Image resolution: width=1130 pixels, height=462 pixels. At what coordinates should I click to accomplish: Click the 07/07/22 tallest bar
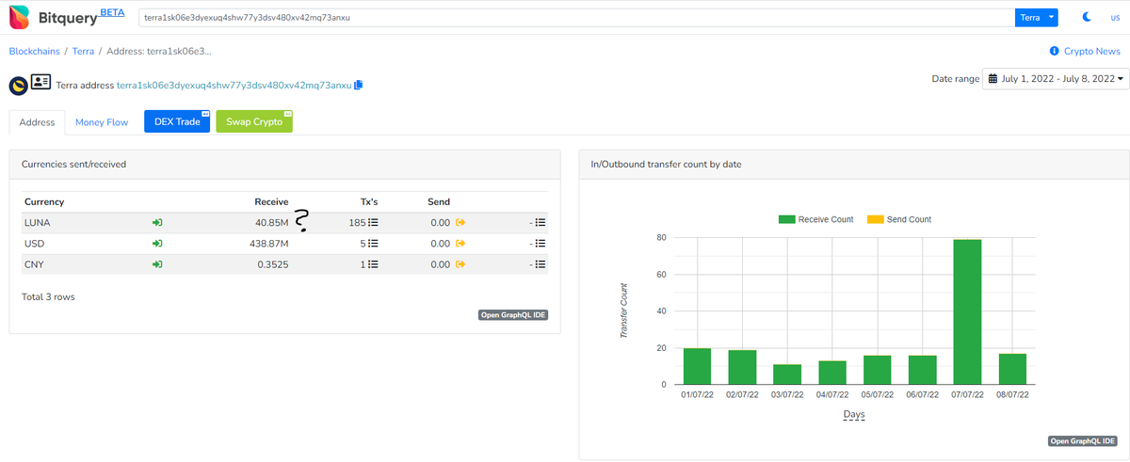coord(967,312)
